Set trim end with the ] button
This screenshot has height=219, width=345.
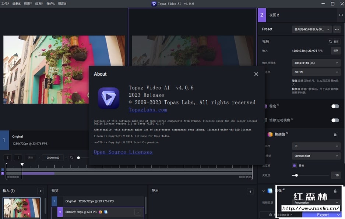[18, 158]
